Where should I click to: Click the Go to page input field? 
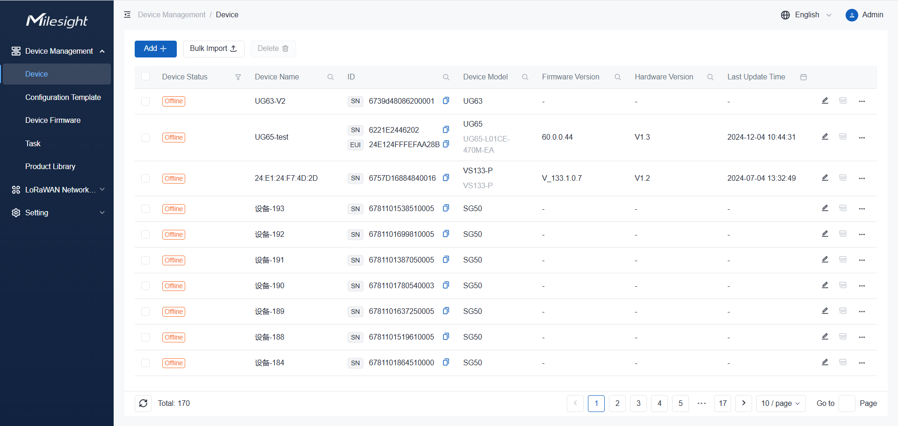click(x=847, y=403)
